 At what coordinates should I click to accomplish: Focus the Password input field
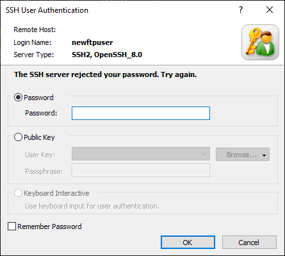pos(141,113)
